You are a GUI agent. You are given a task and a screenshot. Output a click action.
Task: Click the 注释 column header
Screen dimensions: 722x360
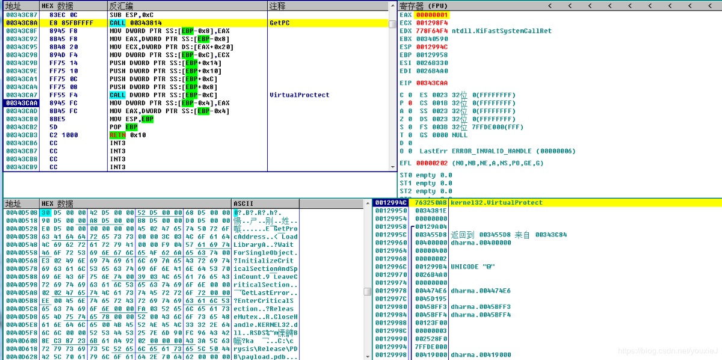tap(327, 5)
